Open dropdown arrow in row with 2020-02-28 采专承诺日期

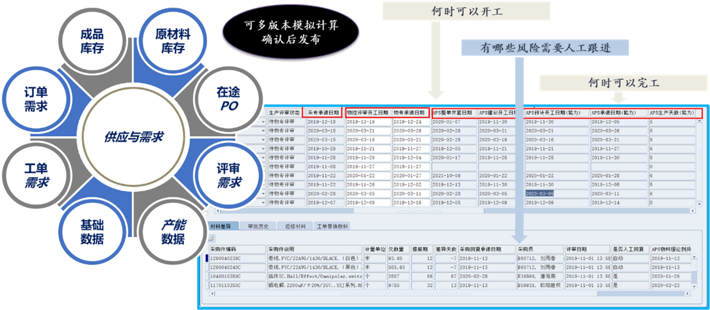[264, 193]
